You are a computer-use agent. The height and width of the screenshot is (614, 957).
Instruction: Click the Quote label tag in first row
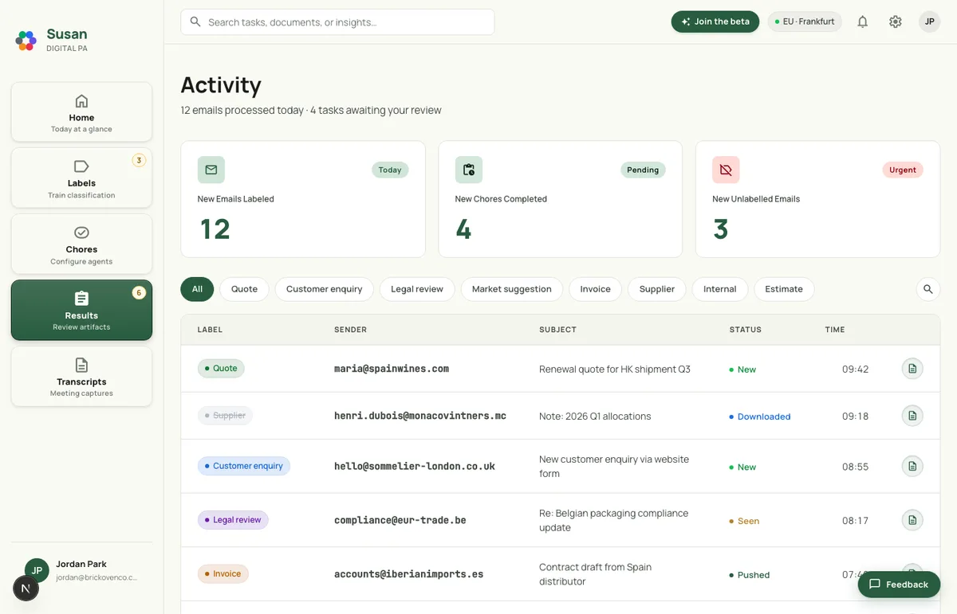pyautogui.click(x=221, y=369)
